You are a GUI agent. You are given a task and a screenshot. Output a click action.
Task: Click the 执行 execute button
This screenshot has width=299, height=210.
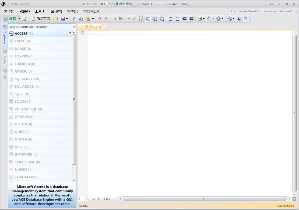[120, 19]
